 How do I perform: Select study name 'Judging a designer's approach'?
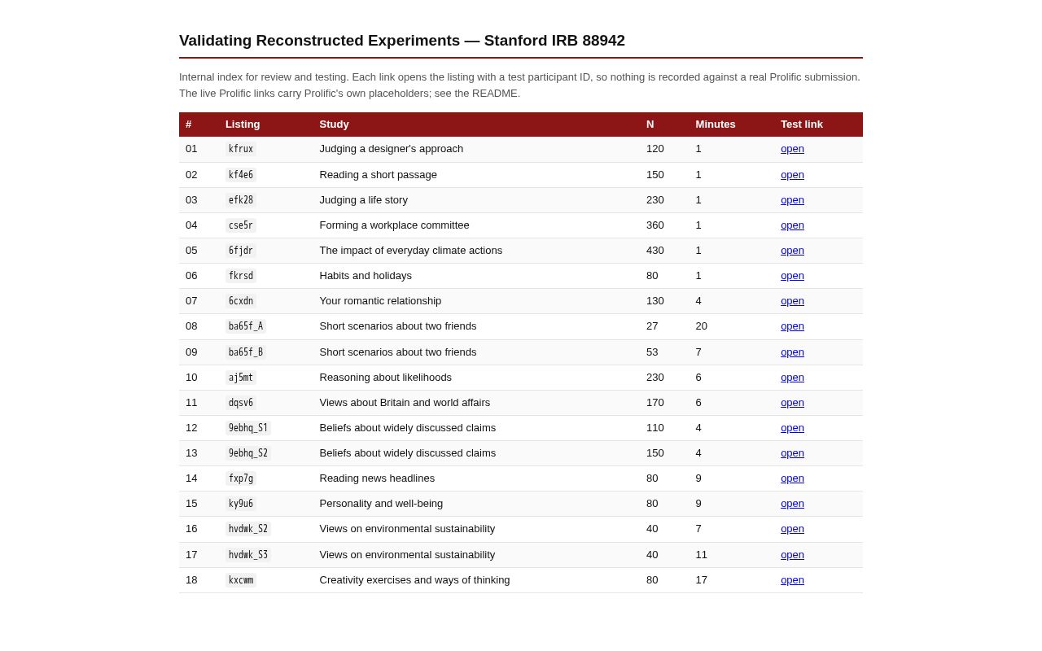pyautogui.click(x=392, y=149)
